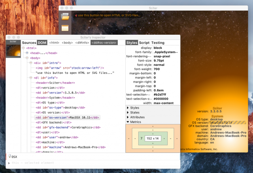This screenshot has width=253, height=173.
Task: Expand the Attributes section
Action: point(128,117)
